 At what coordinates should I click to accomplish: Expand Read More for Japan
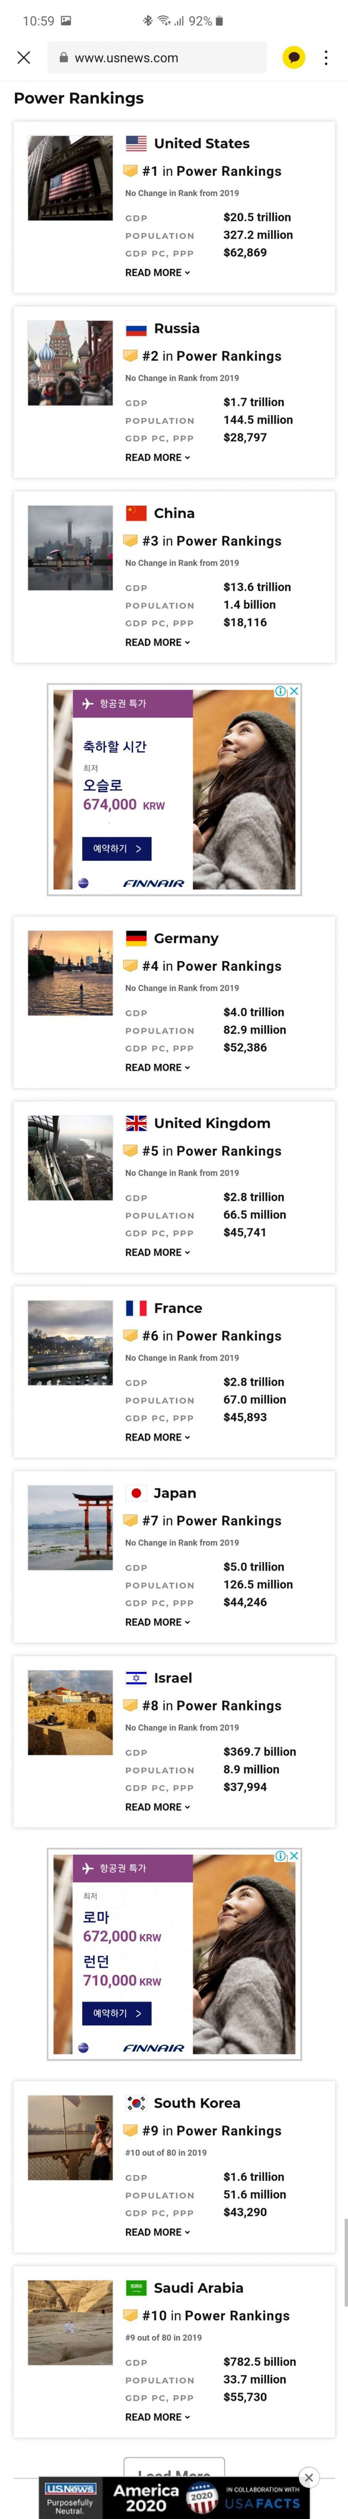pyautogui.click(x=157, y=1621)
